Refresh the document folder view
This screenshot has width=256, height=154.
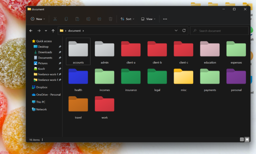click(x=184, y=30)
